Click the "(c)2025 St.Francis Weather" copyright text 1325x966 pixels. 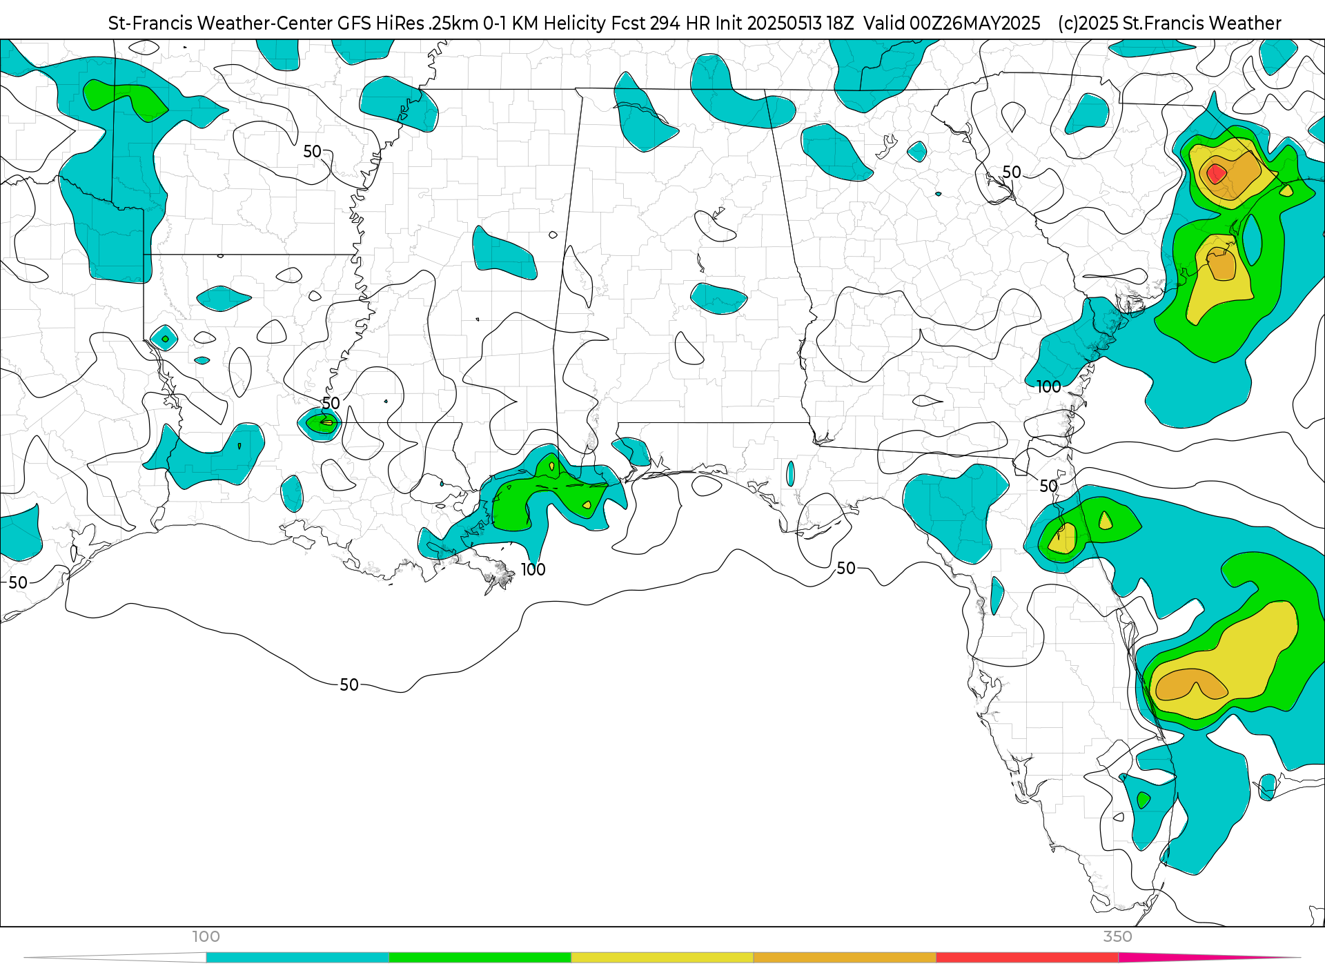coord(1170,23)
